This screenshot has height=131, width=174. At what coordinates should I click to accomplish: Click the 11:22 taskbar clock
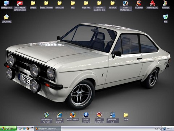click(x=169, y=128)
